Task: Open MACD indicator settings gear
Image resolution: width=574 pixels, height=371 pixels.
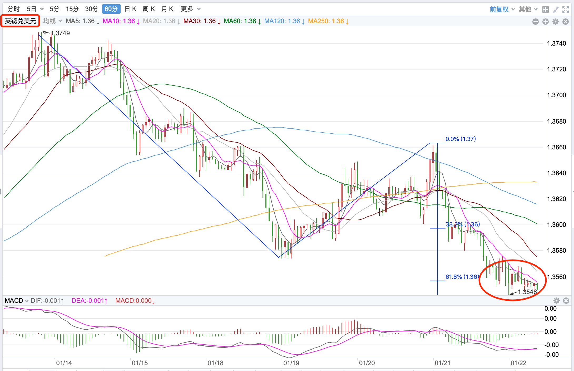Action: [556, 301]
